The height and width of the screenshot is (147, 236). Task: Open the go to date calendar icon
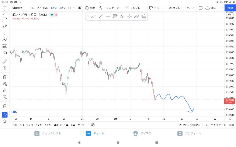tap(93, 125)
